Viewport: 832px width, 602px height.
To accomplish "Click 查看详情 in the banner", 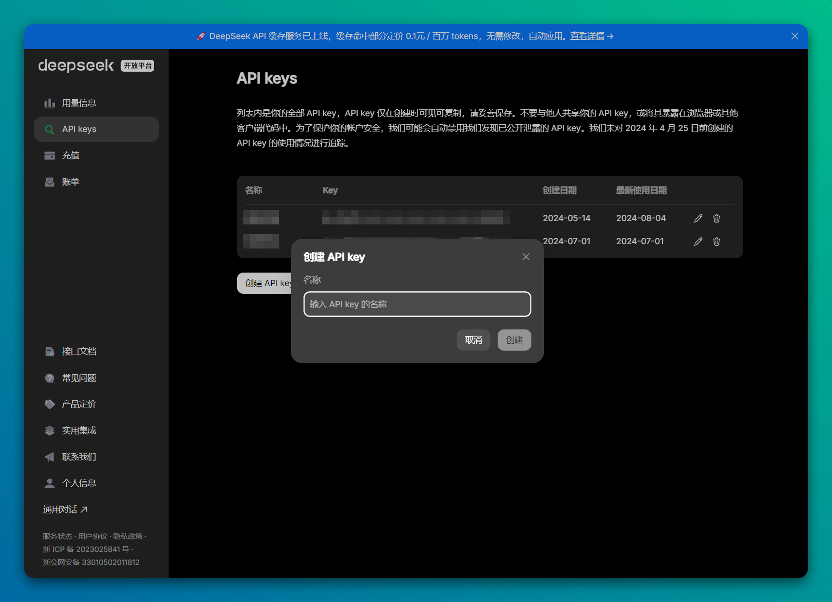I will point(588,36).
